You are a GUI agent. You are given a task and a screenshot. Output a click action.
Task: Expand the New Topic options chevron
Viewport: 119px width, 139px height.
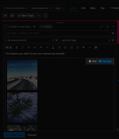tap(39, 16)
